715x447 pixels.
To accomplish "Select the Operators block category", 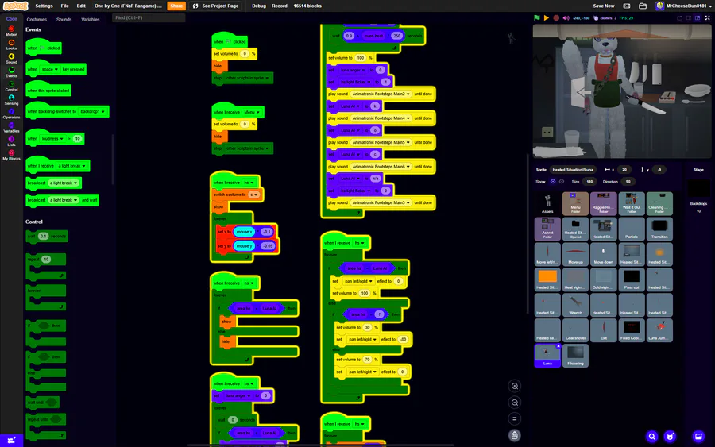I will (x=11, y=114).
